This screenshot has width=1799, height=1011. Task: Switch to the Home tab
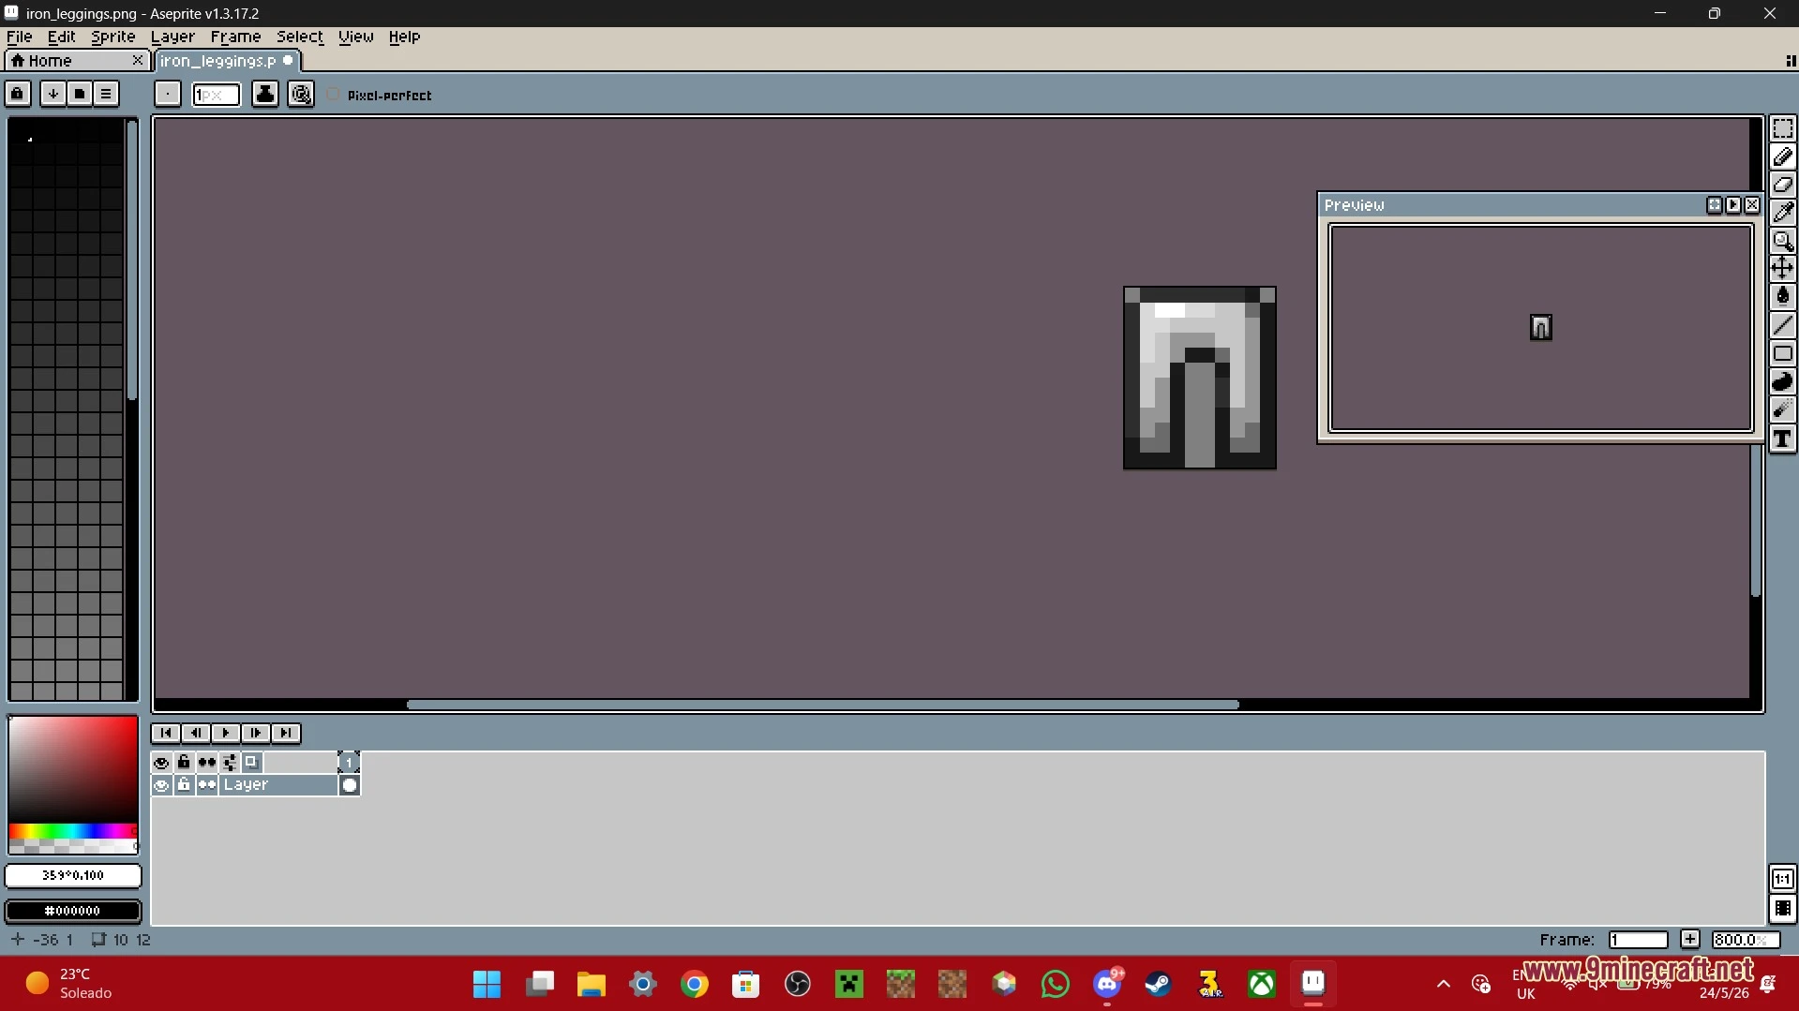click(75, 60)
